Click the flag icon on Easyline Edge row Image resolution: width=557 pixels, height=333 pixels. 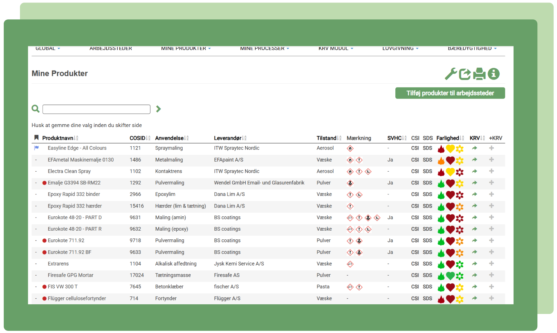(37, 148)
